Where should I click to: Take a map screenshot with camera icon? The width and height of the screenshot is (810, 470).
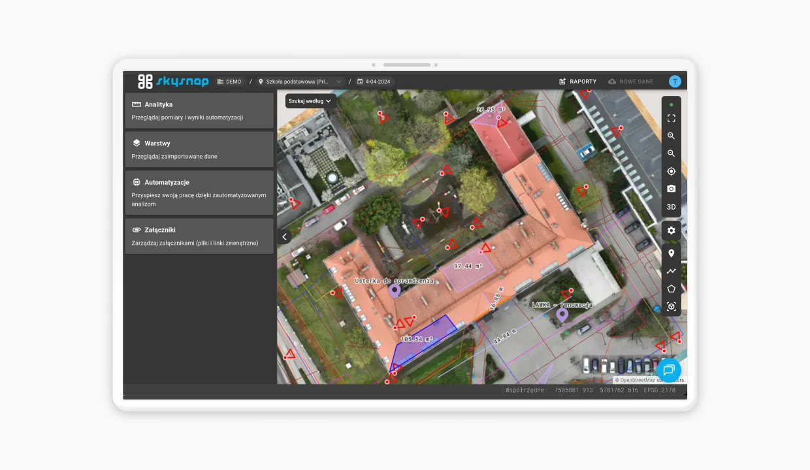tap(671, 189)
